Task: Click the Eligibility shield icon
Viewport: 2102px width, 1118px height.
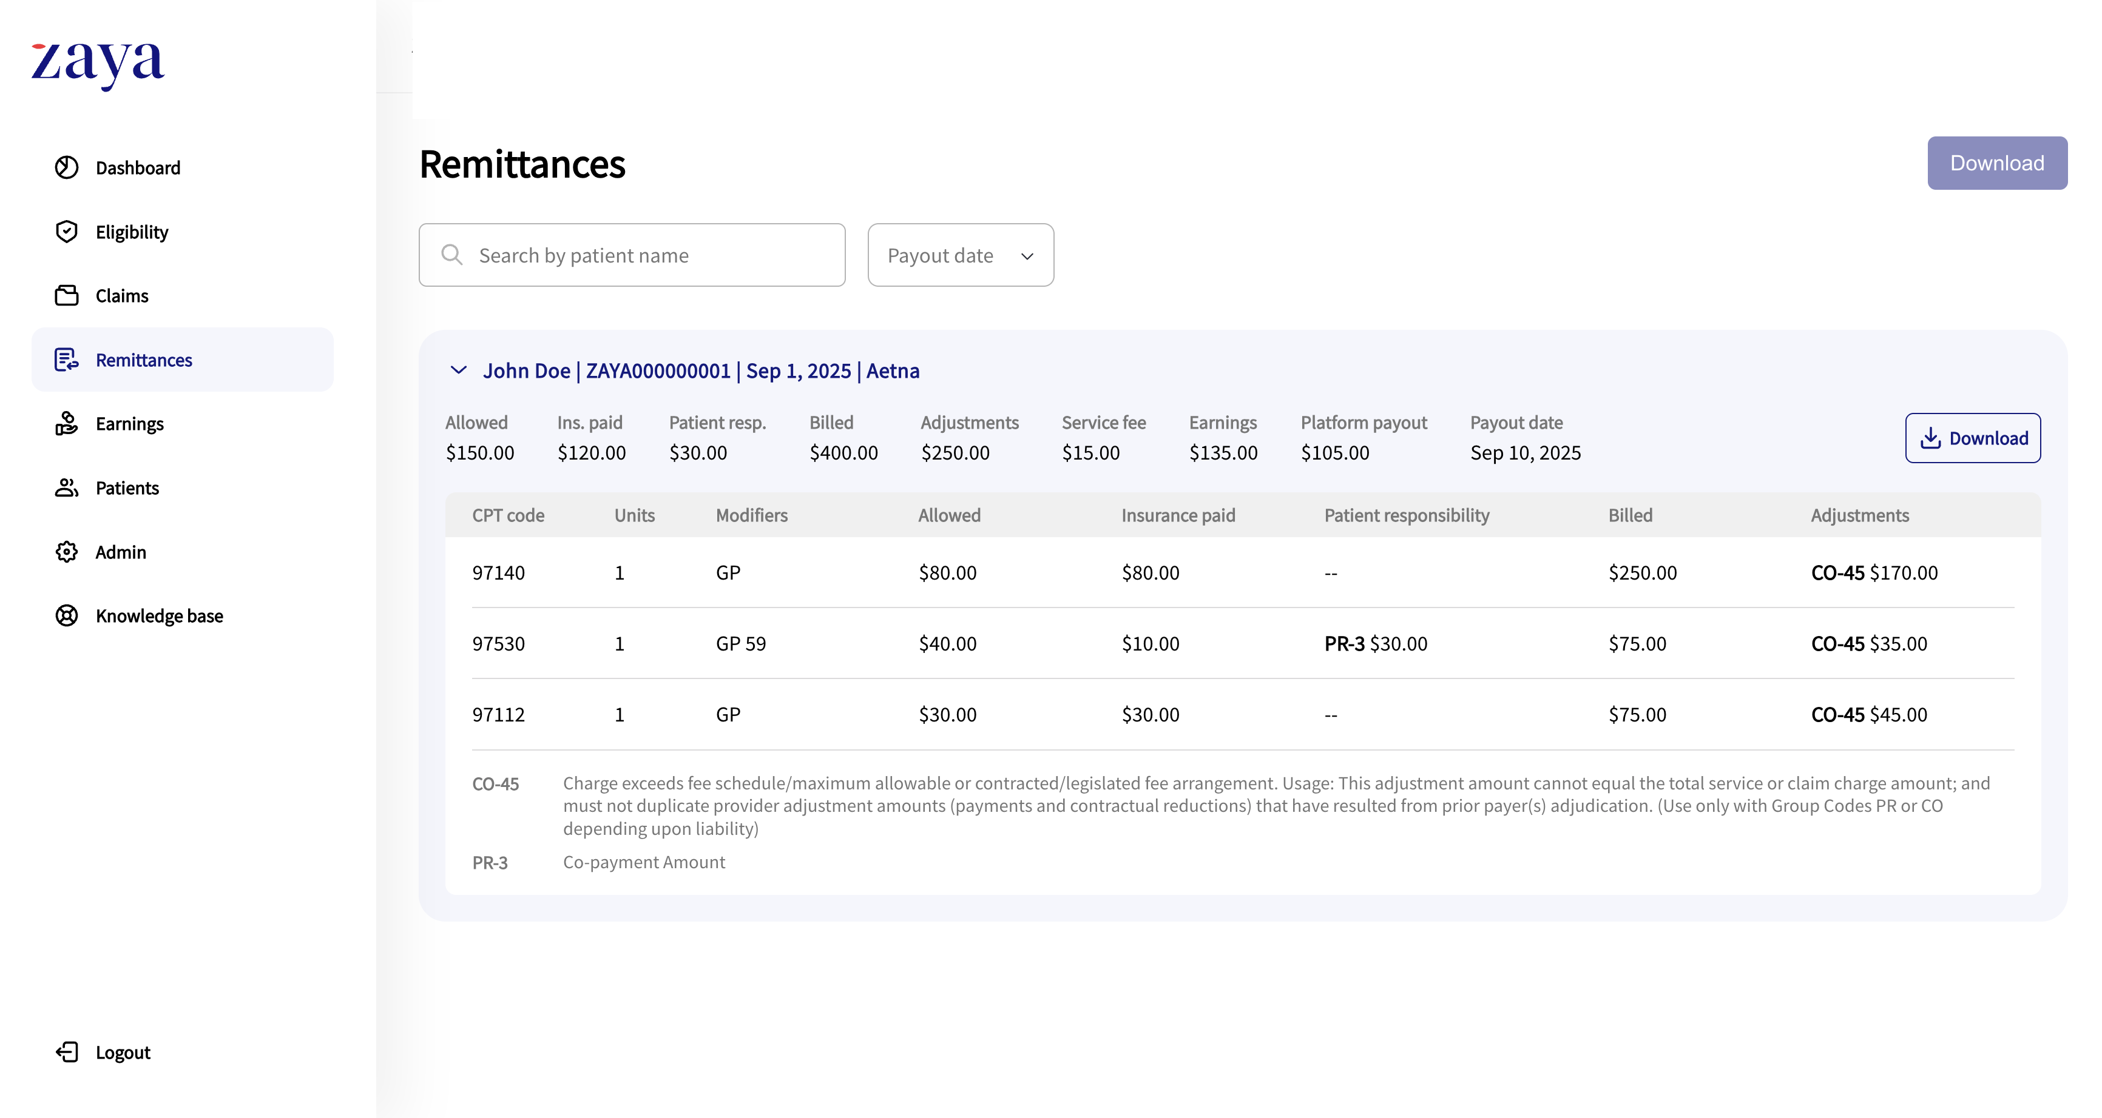Action: [x=66, y=232]
